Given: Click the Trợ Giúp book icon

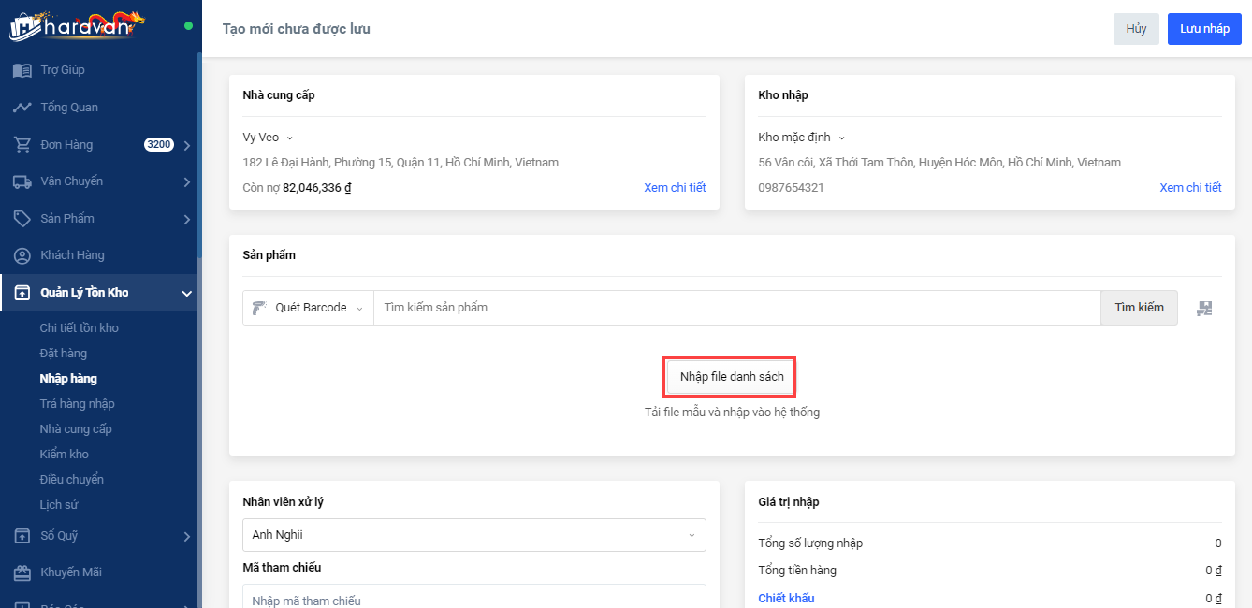Looking at the screenshot, I should (22, 70).
